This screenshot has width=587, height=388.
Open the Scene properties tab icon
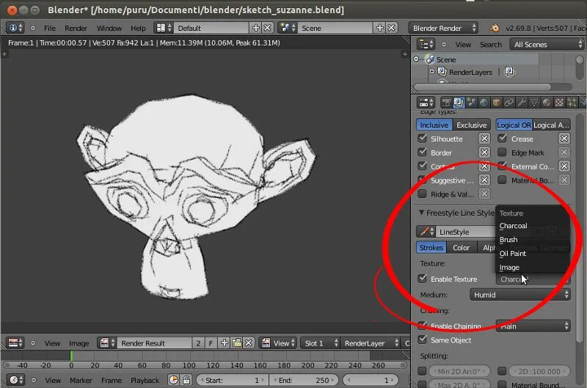(x=471, y=103)
